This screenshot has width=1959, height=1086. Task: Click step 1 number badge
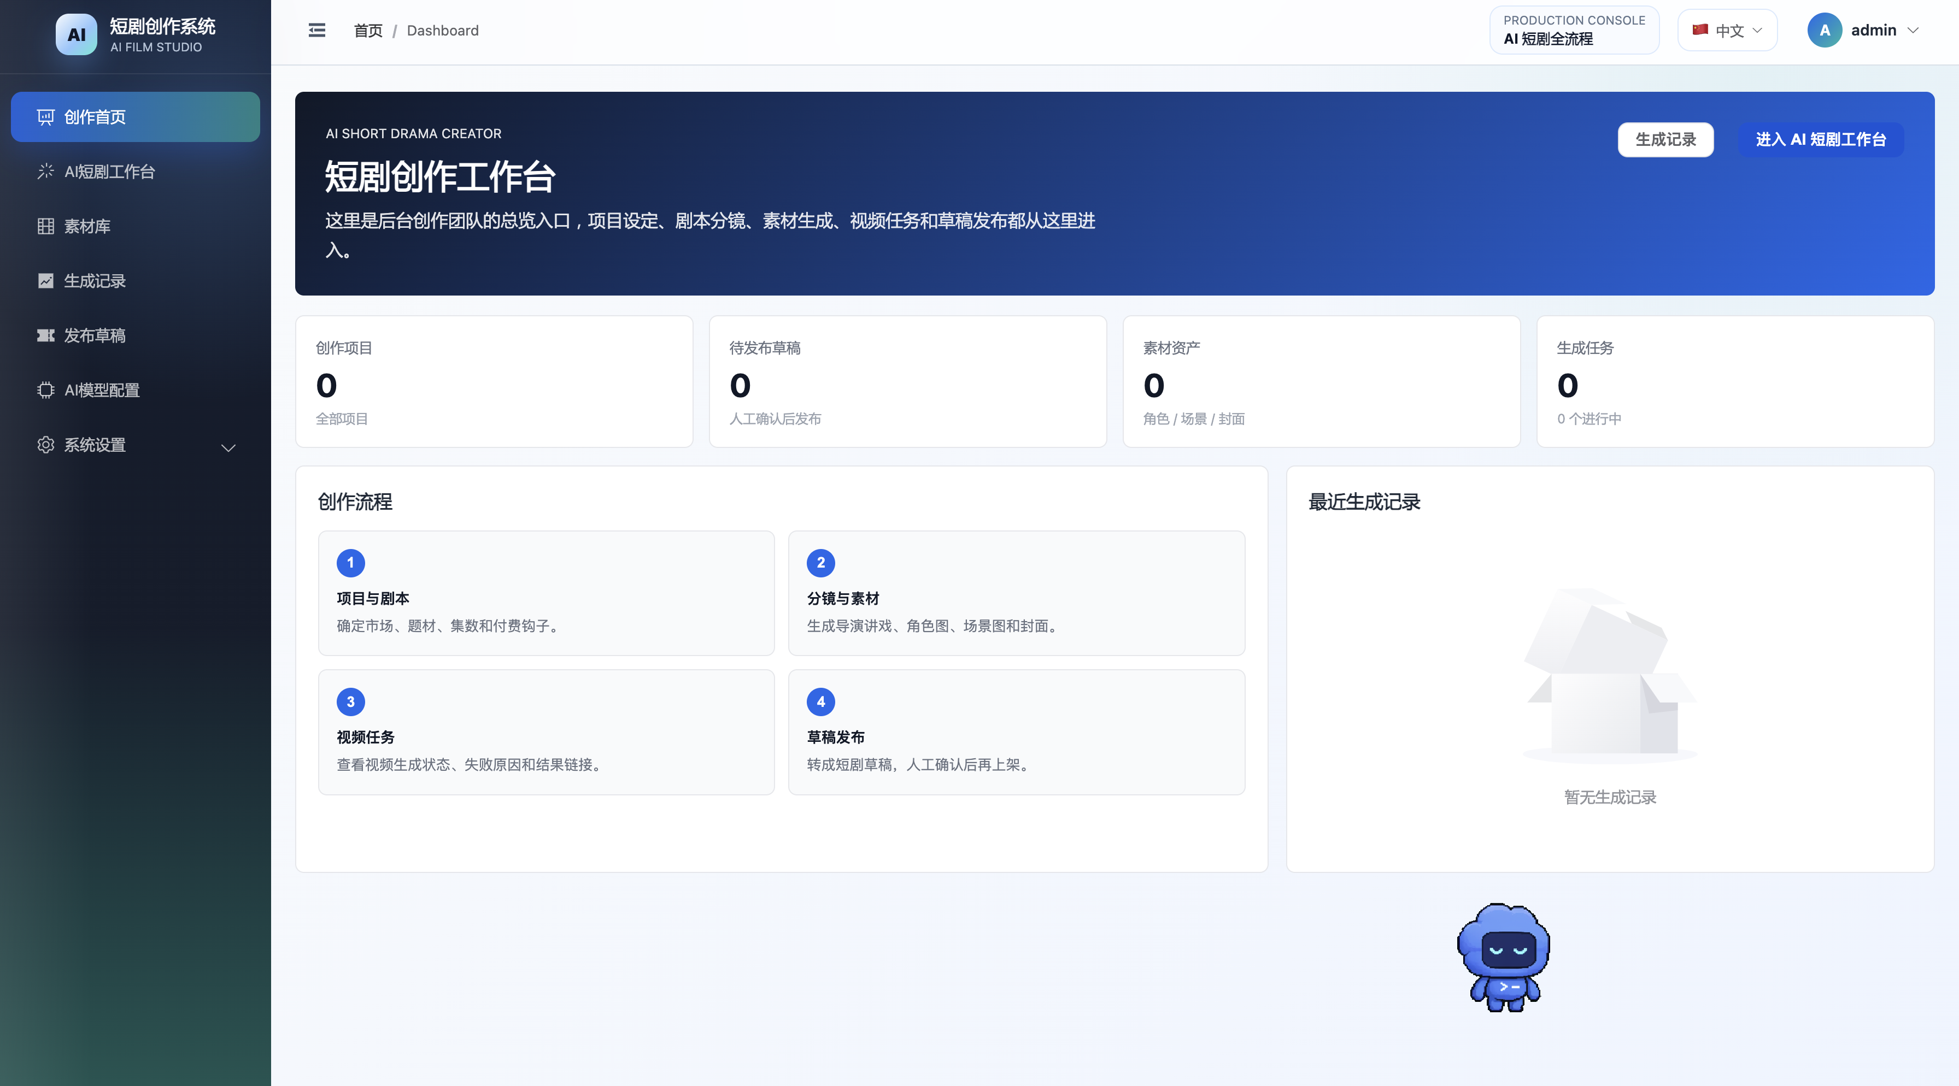350,563
